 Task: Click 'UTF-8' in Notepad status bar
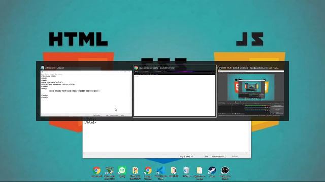coord(235,157)
